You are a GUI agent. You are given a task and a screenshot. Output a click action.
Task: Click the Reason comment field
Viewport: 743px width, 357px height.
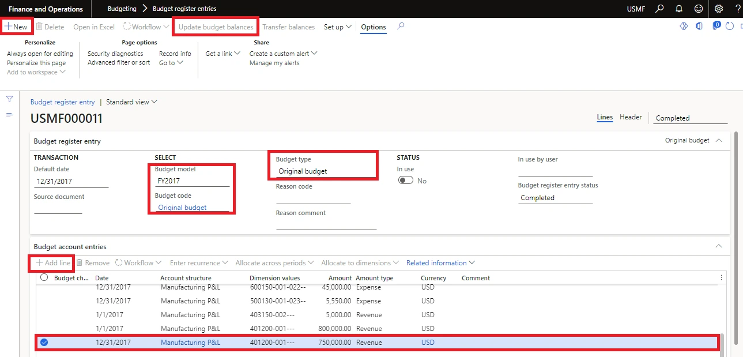click(326, 224)
